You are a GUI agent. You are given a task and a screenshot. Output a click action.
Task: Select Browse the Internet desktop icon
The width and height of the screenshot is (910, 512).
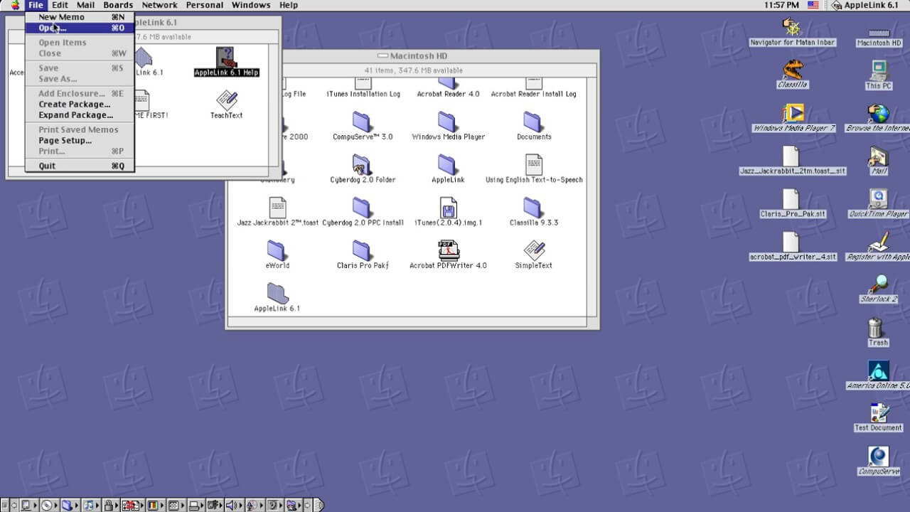[879, 117]
